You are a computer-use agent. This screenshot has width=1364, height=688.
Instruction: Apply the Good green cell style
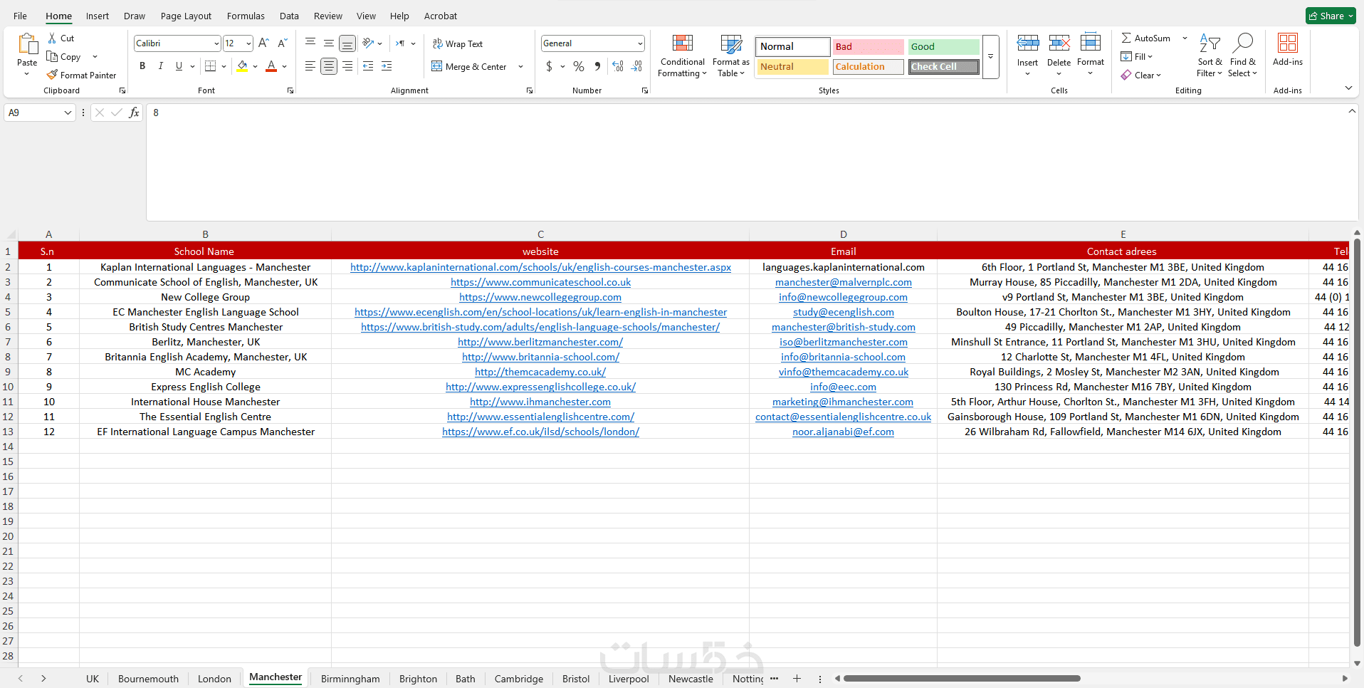(943, 46)
